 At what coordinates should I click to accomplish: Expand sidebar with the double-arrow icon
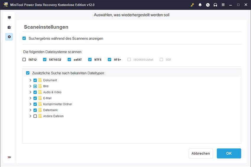coord(9,157)
